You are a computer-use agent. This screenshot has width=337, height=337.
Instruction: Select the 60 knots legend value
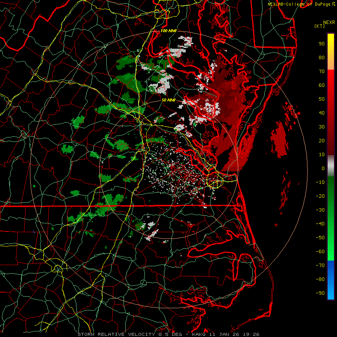(x=322, y=85)
